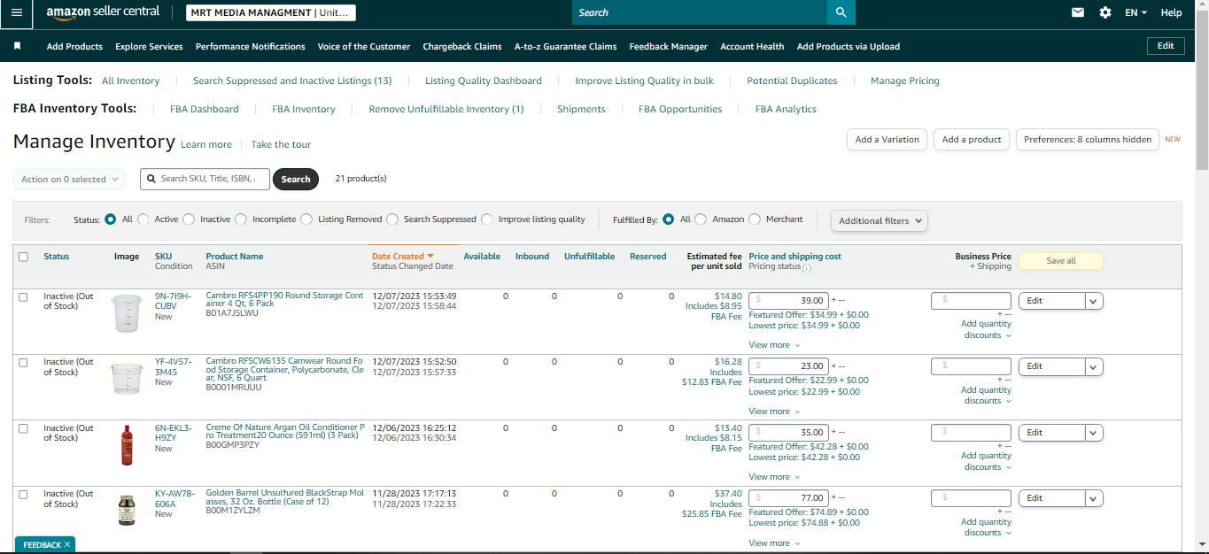The height and width of the screenshot is (554, 1209).
Task: Filter Fulfilled By Merchant
Action: point(755,219)
